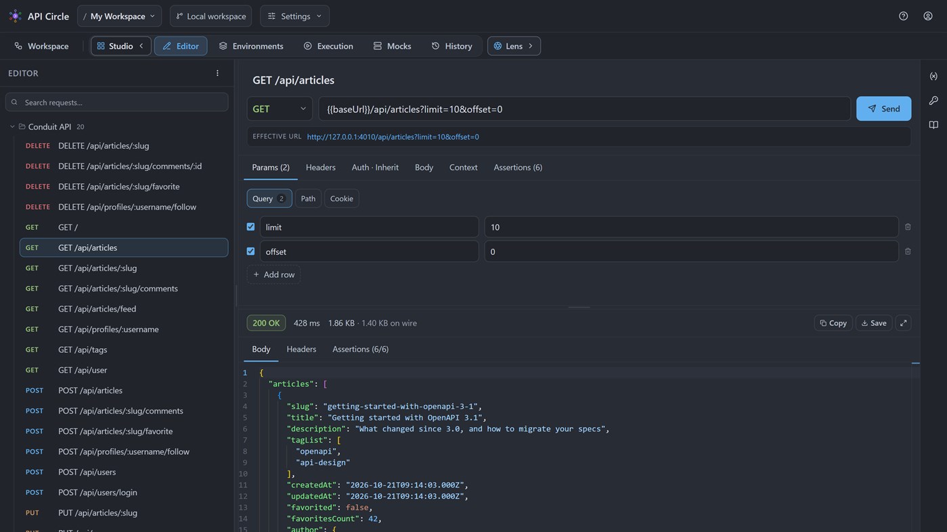This screenshot has width=947, height=532.
Task: Open the Execution tab
Action: click(328, 46)
